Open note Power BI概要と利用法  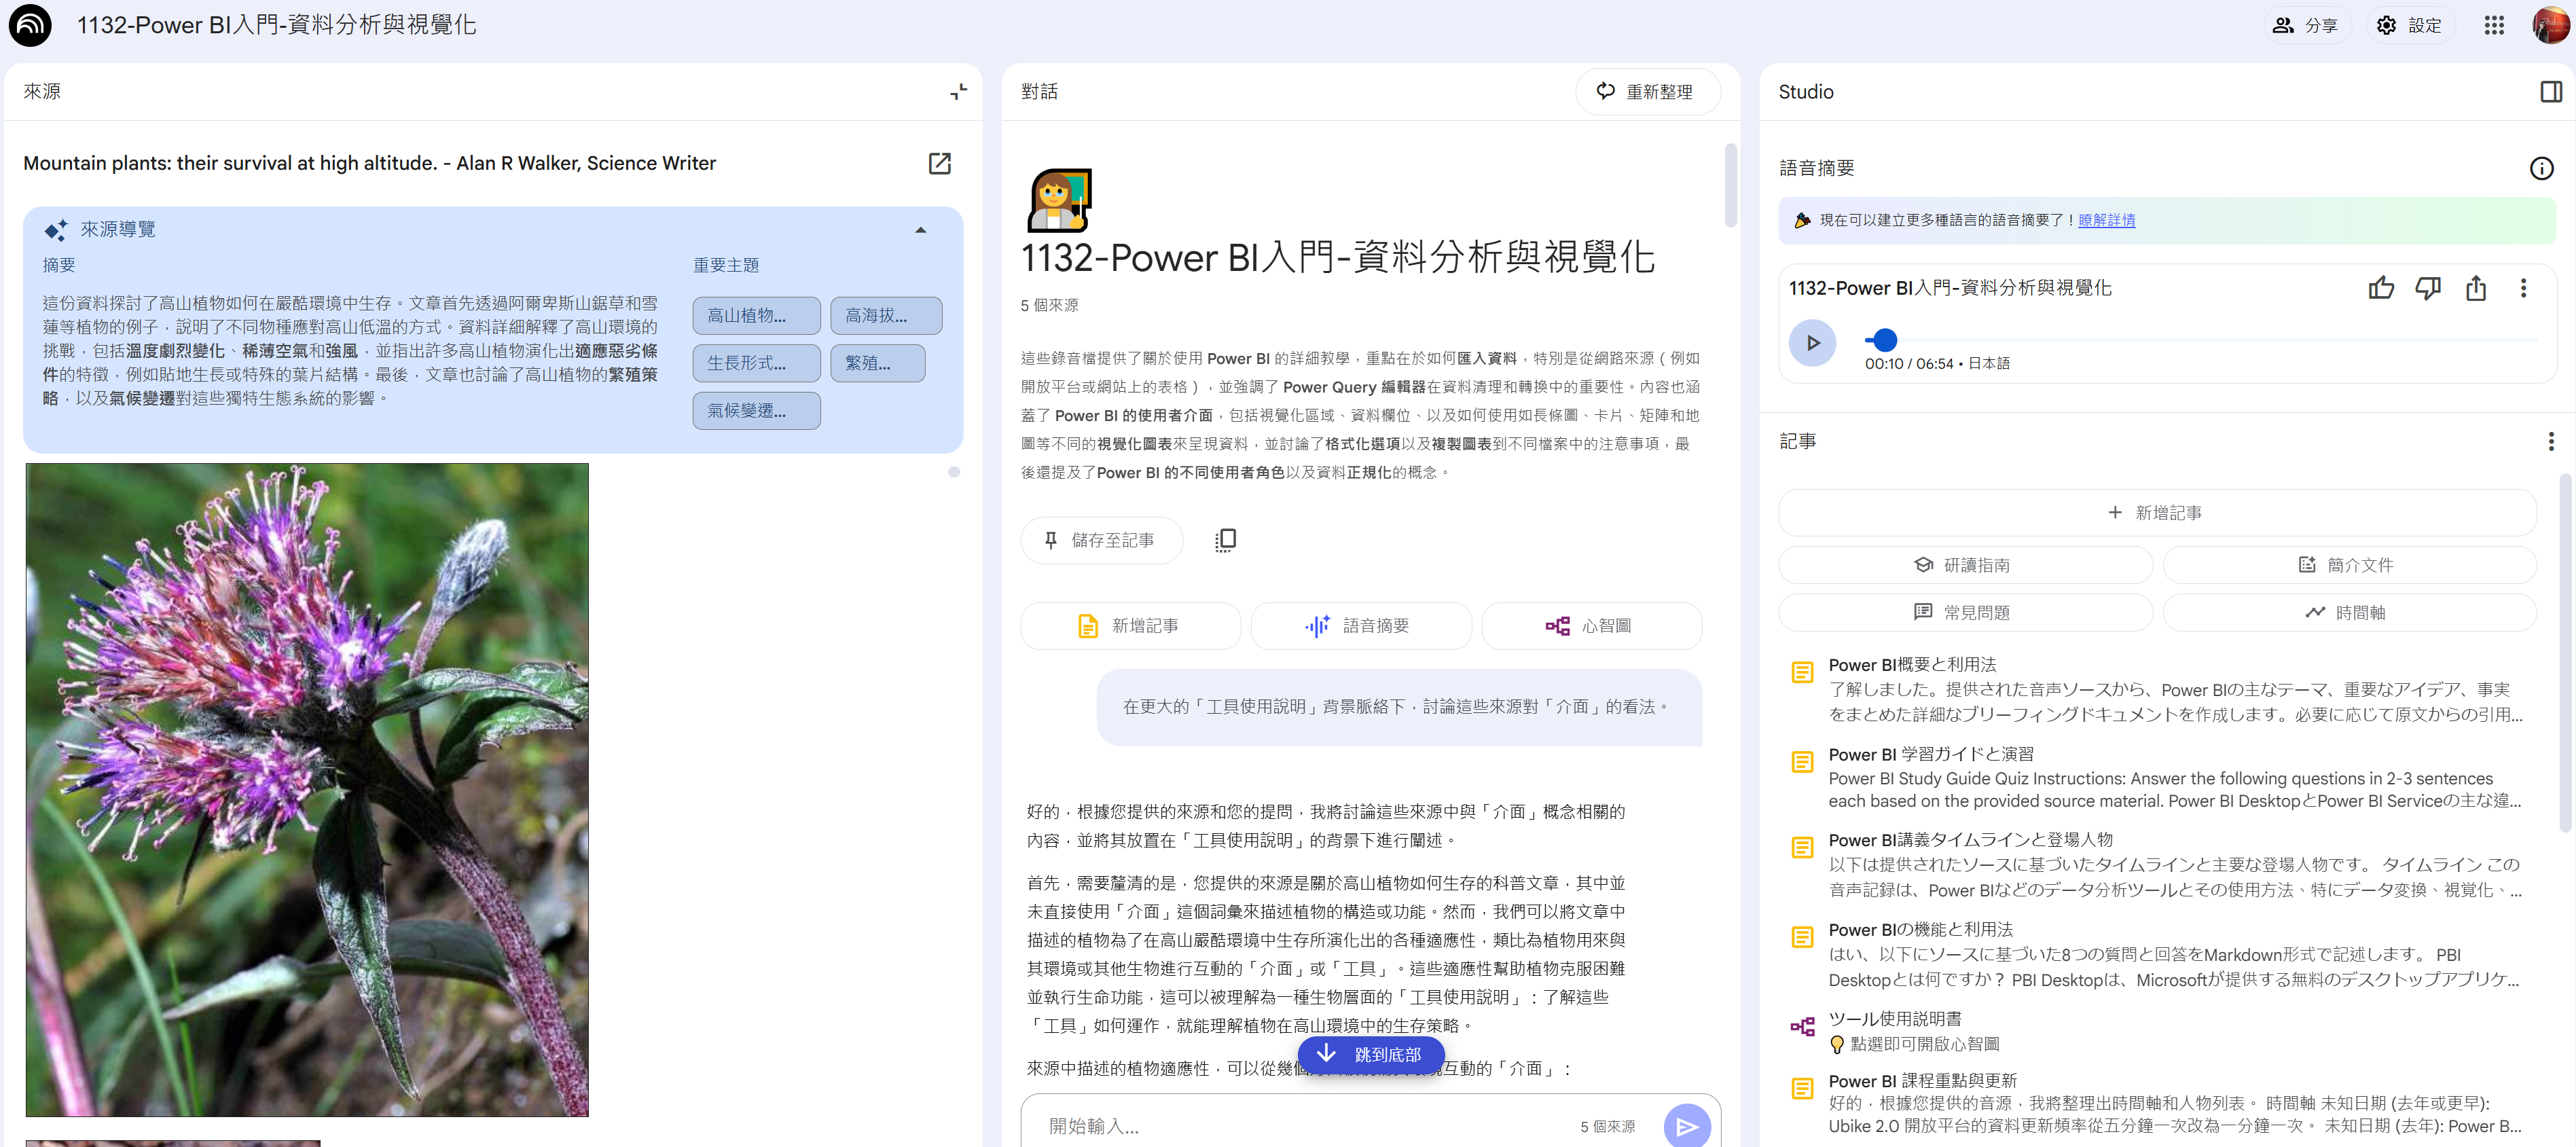tap(2156, 689)
